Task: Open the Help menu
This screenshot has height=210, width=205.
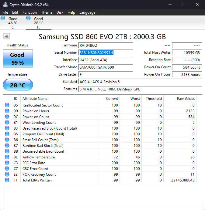Action: (71, 12)
